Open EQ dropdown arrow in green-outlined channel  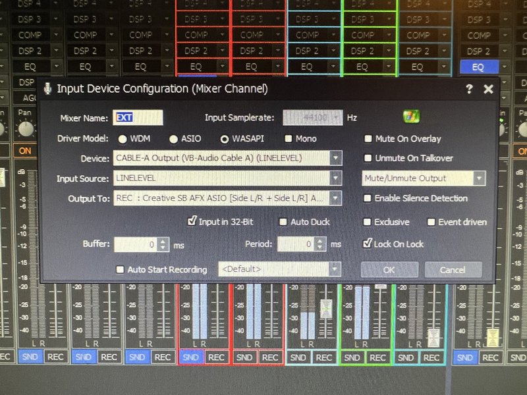tap(389, 67)
